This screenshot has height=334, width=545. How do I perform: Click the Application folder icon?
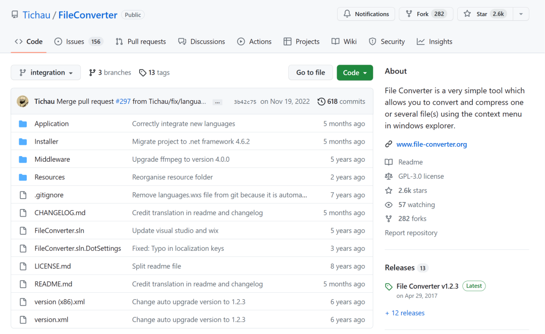[x=23, y=124]
